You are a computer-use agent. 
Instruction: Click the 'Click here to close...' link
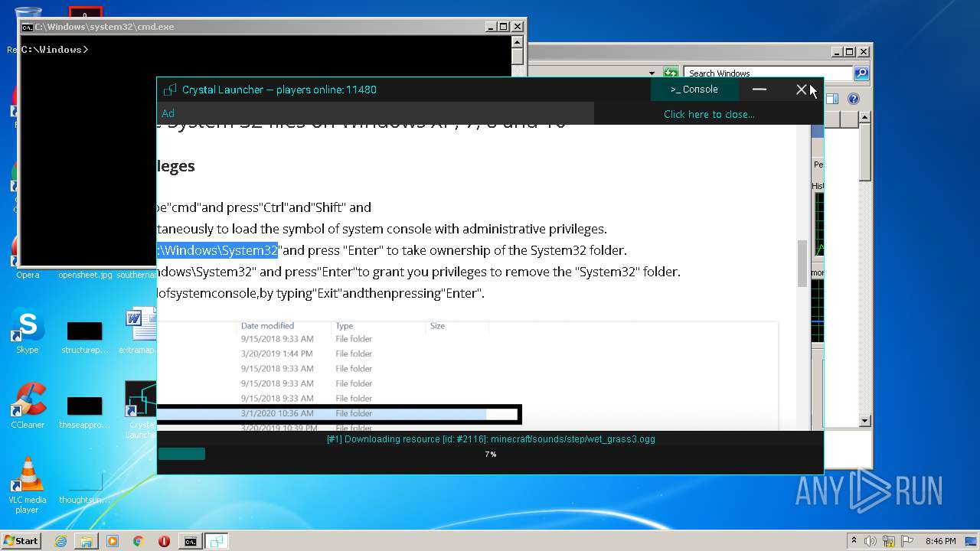(x=709, y=114)
